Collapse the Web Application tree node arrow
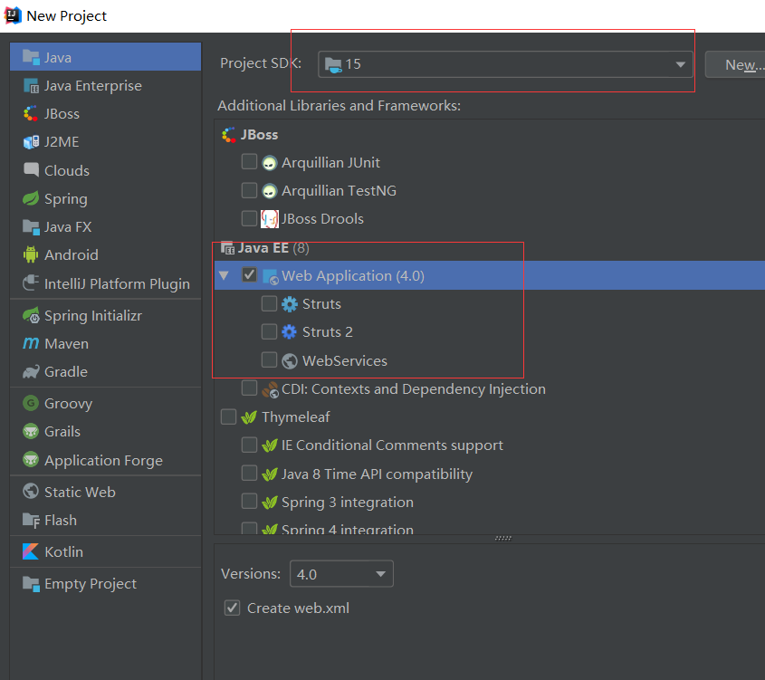 pos(224,275)
